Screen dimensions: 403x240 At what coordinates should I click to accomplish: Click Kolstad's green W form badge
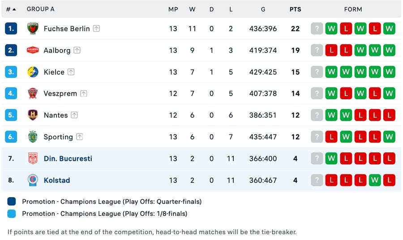(x=375, y=180)
